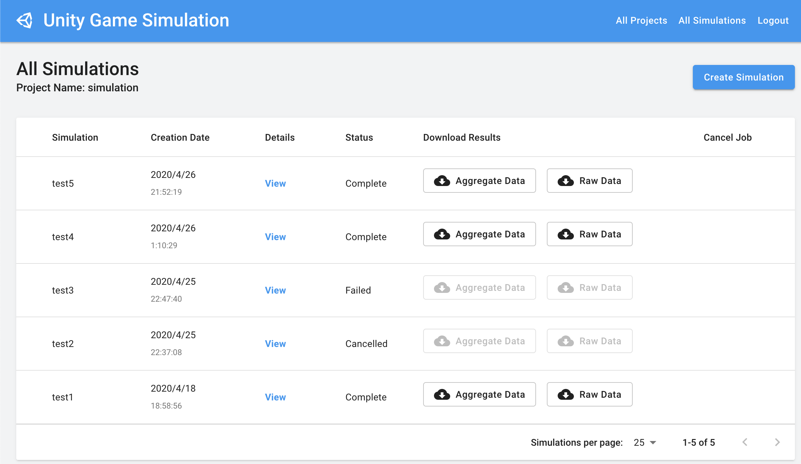This screenshot has width=801, height=464.
Task: Click the Creation Date column header
Action: pos(180,137)
